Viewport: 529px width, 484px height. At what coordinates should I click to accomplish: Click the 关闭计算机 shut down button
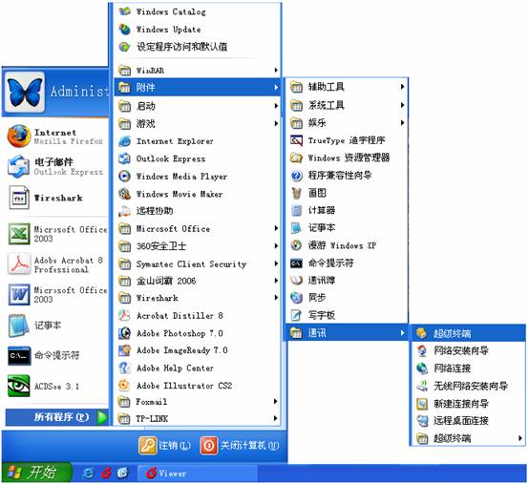[x=240, y=446]
